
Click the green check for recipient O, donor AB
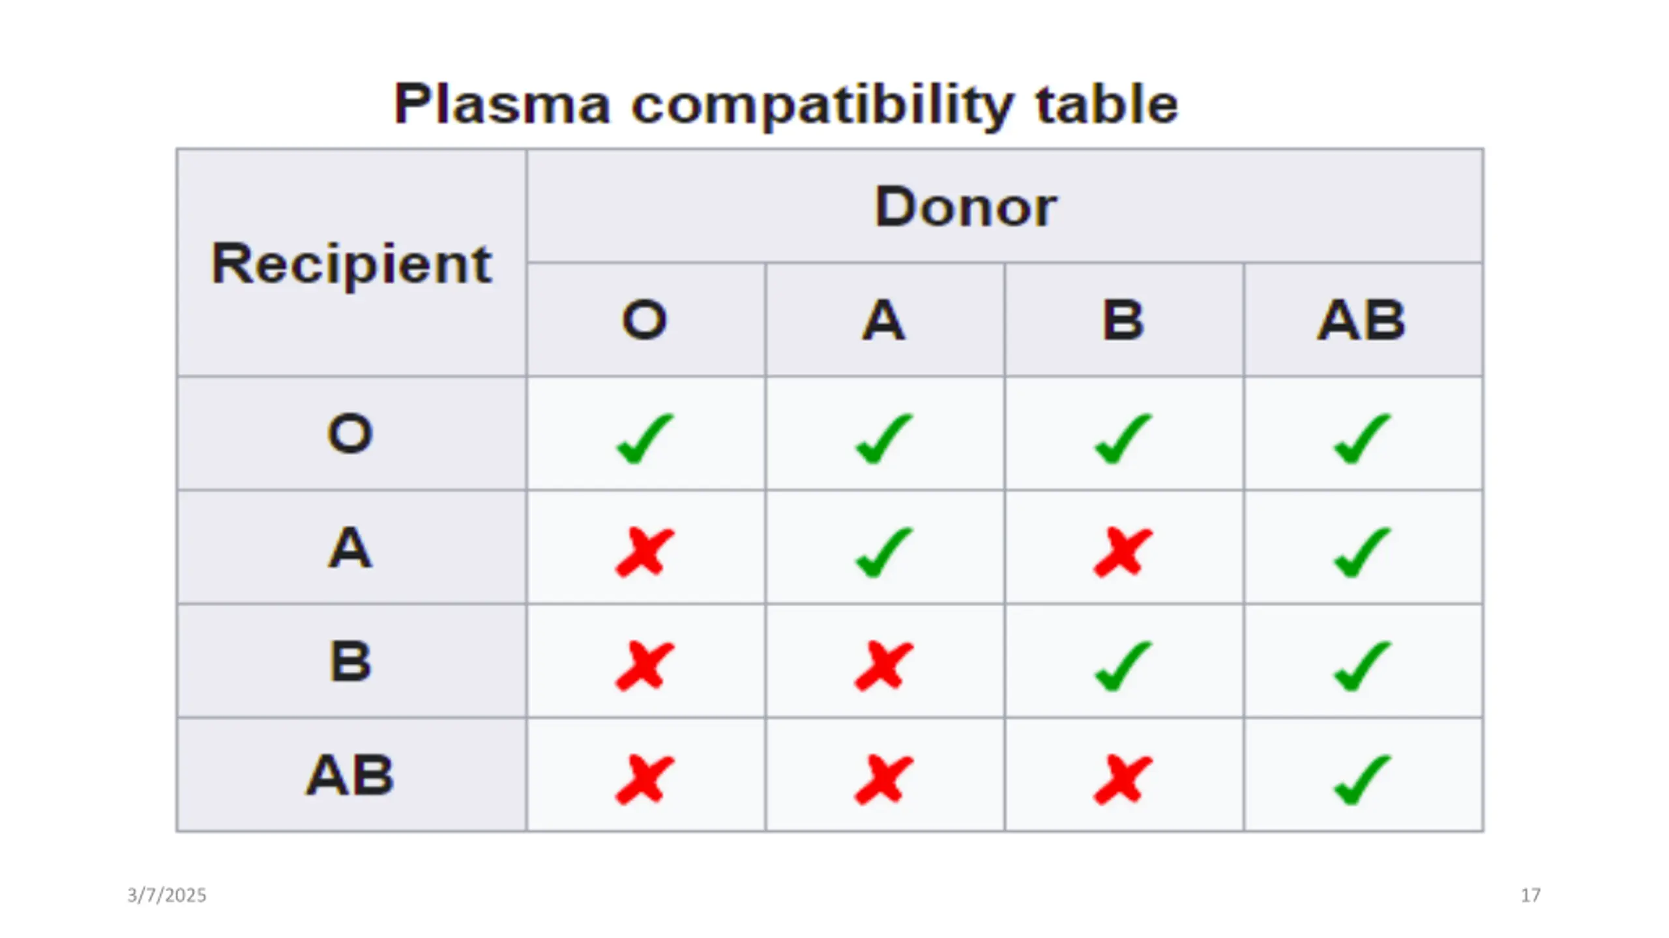point(1363,438)
